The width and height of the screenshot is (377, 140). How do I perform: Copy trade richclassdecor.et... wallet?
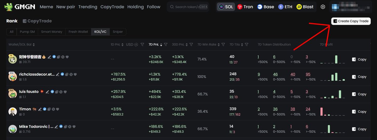click(x=359, y=77)
